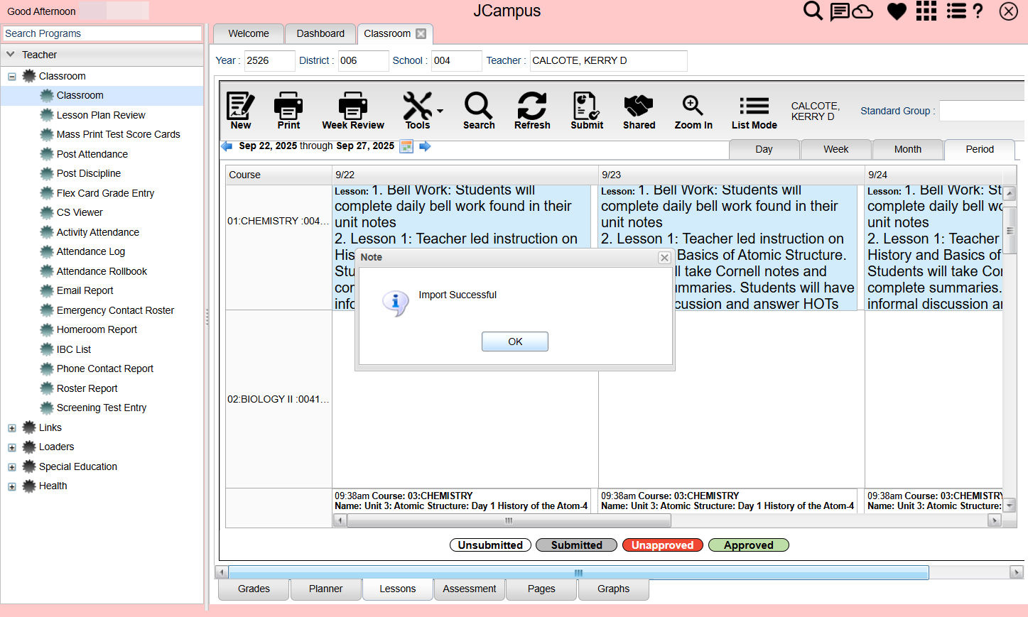Open the Grades bottom tab
Viewport: 1028px width, 617px height.
pos(254,589)
